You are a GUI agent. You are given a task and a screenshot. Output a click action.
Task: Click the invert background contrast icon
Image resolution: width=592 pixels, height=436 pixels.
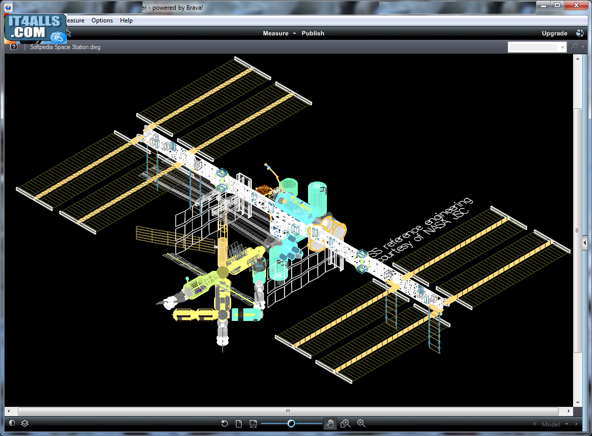coord(12,423)
